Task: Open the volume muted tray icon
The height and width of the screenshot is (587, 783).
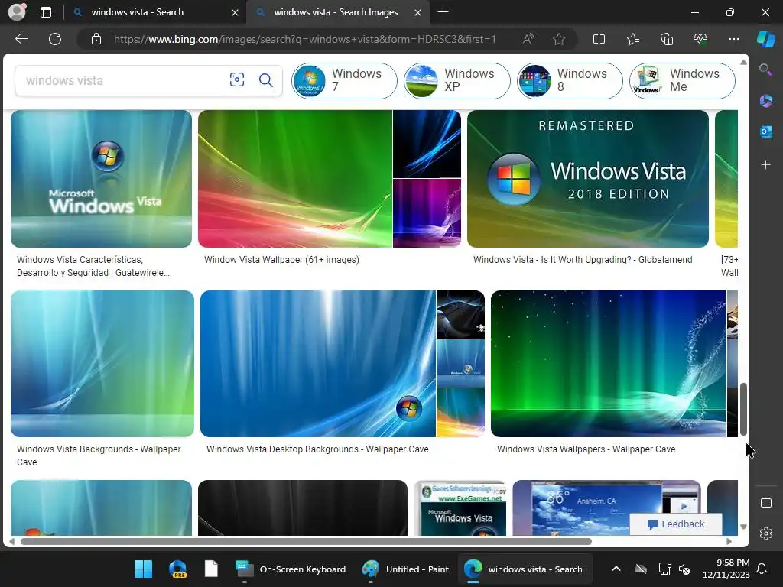Action: (684, 569)
